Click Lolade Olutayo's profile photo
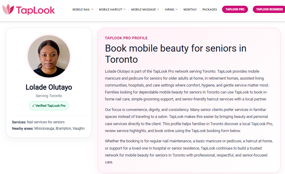The height and width of the screenshot is (174, 285). (49, 56)
